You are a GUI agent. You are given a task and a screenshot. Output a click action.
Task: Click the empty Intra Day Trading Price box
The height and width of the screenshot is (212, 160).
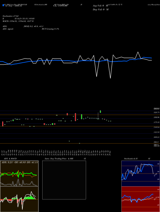pos(64,180)
